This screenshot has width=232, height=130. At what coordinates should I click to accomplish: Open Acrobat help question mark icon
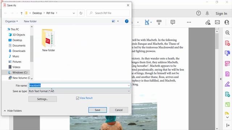click(198, 13)
